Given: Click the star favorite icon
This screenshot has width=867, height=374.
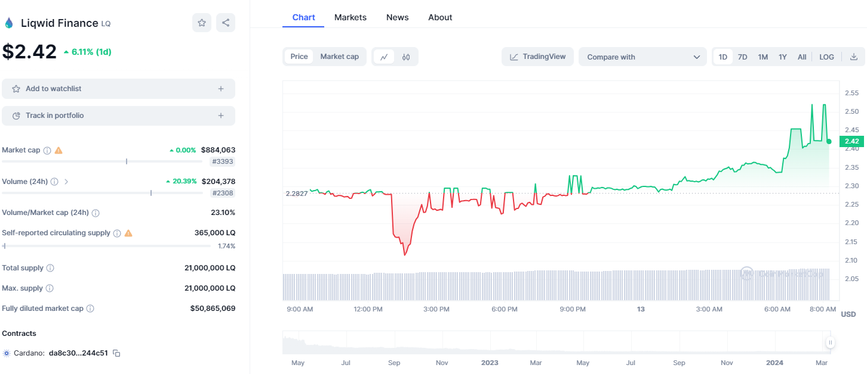Looking at the screenshot, I should click(x=202, y=23).
